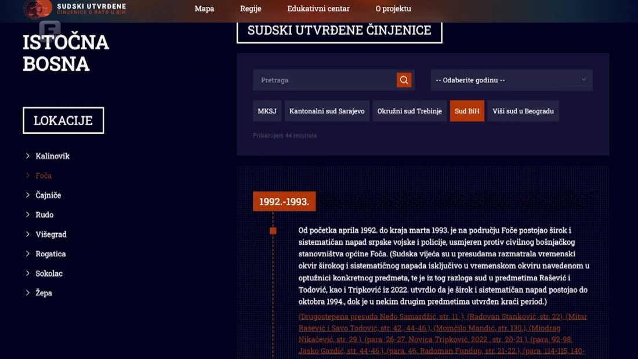Screen dimensions: 638x359
Task: Expand the Kalinovik chevron arrow
Action: (28, 156)
